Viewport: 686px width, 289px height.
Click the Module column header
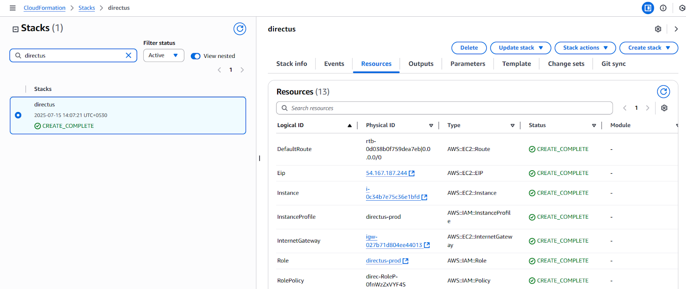coord(620,125)
